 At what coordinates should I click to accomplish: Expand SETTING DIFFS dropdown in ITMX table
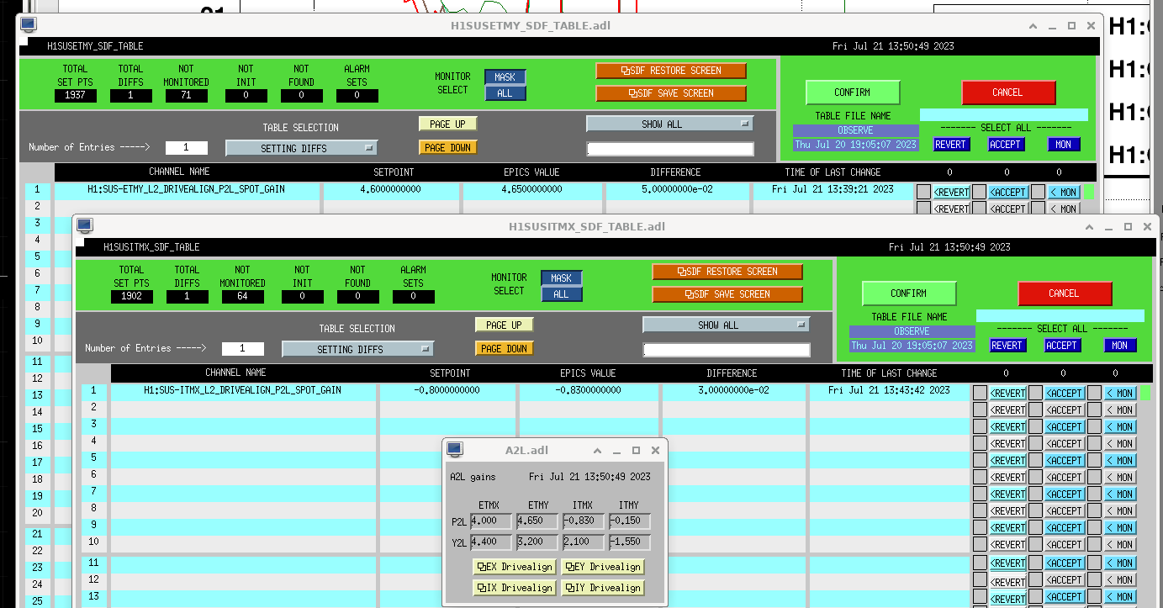pos(357,349)
